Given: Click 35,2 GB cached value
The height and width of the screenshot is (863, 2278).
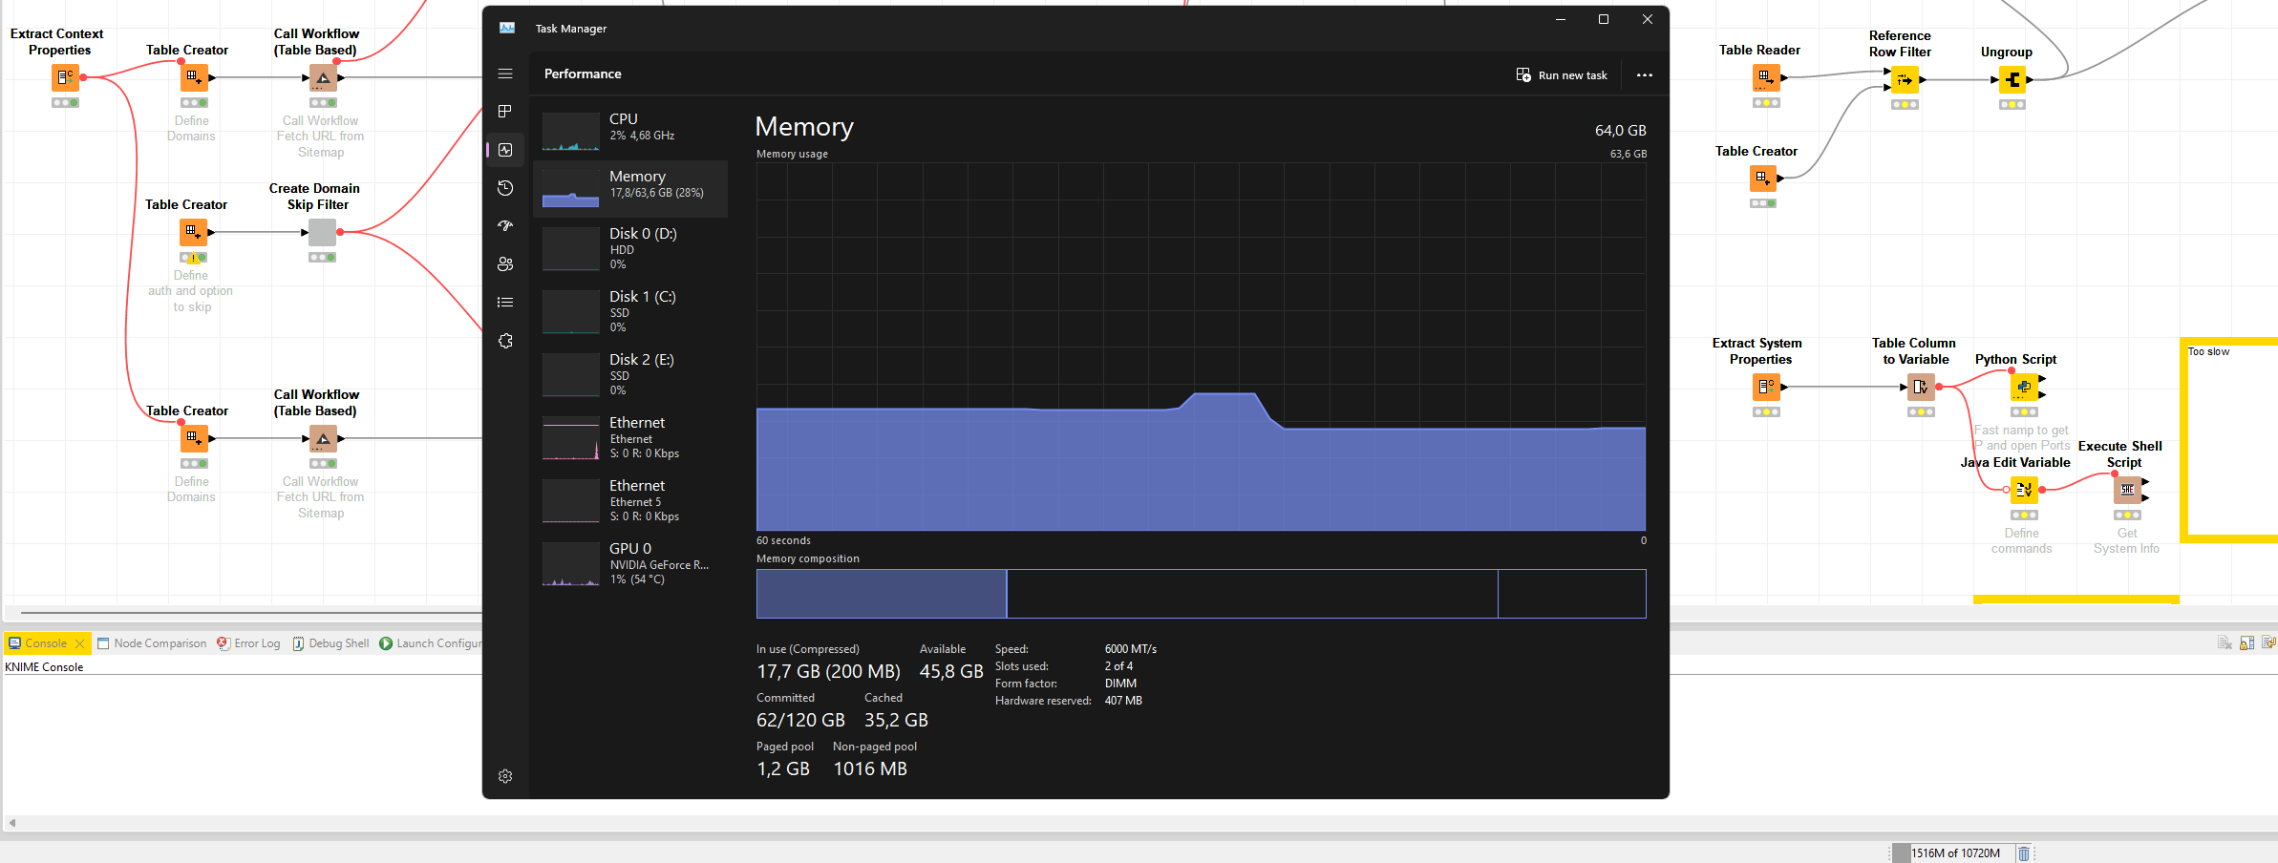Looking at the screenshot, I should pyautogui.click(x=896, y=721).
